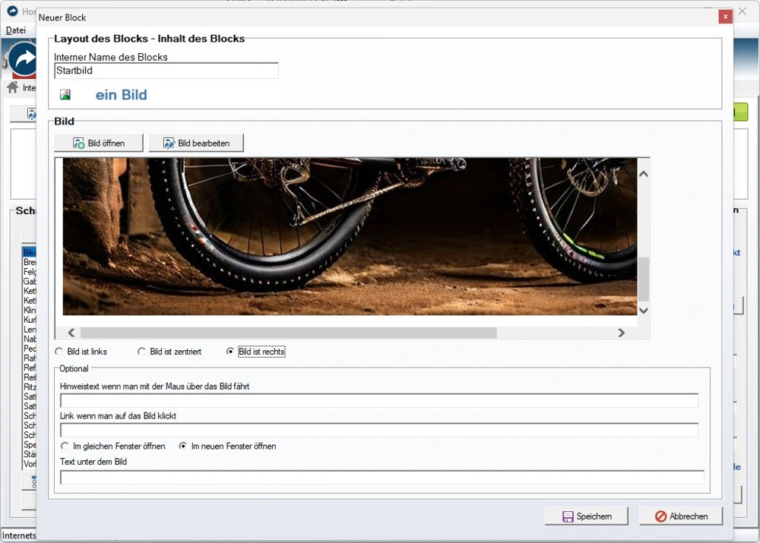760x543 pixels.
Task: Click Abbrechen to cancel the dialog
Action: (x=680, y=516)
